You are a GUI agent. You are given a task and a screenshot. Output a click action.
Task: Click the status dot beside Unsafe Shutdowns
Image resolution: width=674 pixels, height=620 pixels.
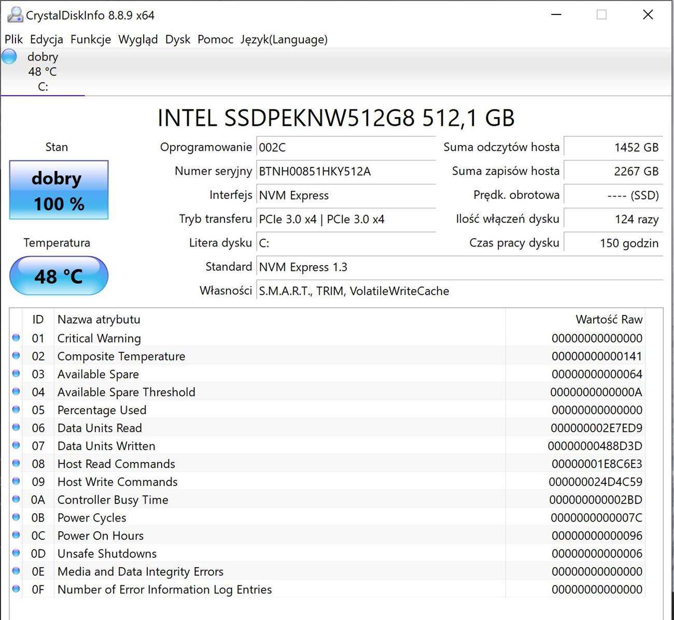tap(16, 553)
